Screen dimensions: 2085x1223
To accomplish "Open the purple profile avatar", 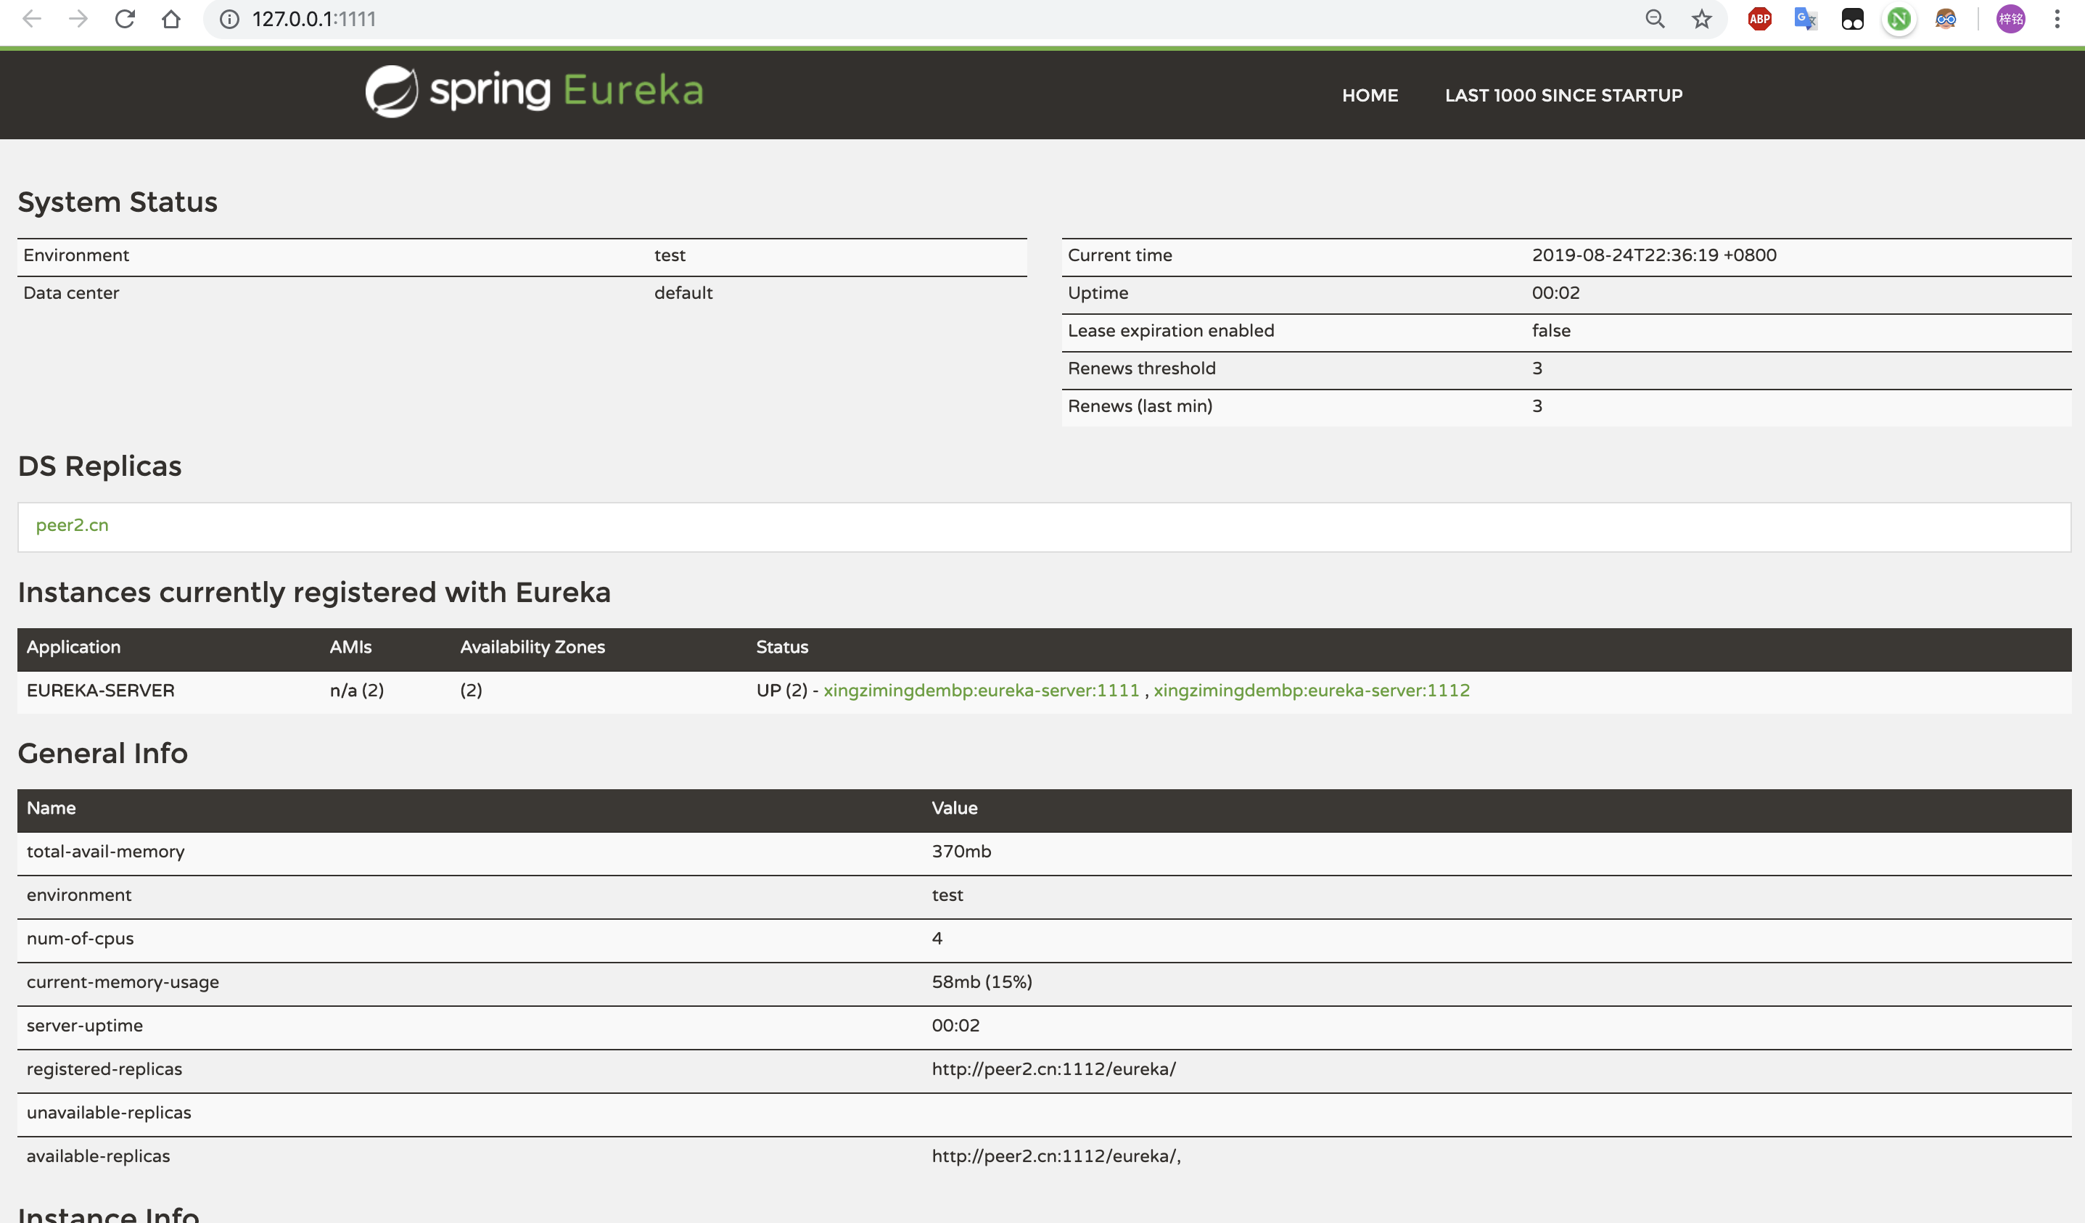I will (2010, 19).
